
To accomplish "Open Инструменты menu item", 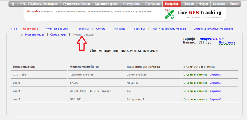I will (x=132, y=4).
